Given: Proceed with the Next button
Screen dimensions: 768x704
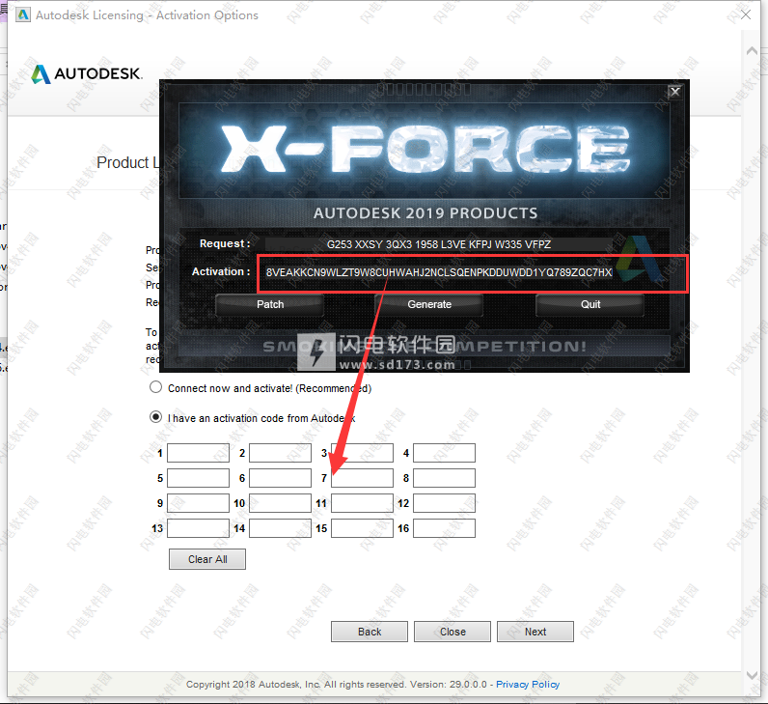Looking at the screenshot, I should coord(535,632).
